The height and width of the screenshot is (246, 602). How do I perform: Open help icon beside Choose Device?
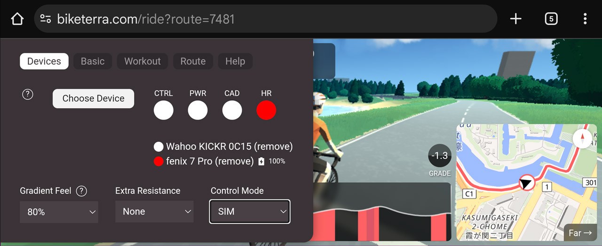(28, 95)
